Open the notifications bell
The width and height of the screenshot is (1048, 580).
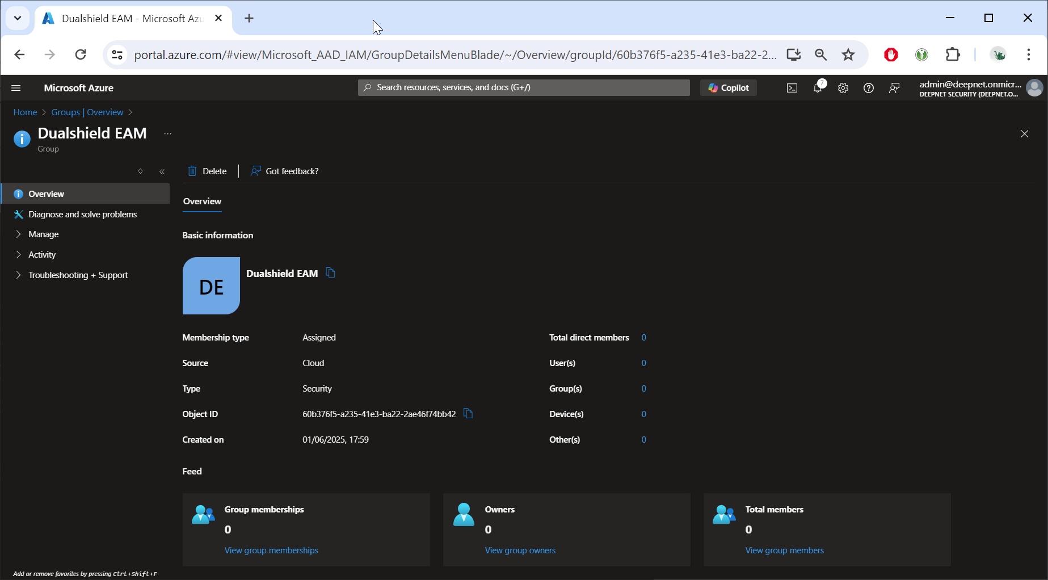(818, 88)
